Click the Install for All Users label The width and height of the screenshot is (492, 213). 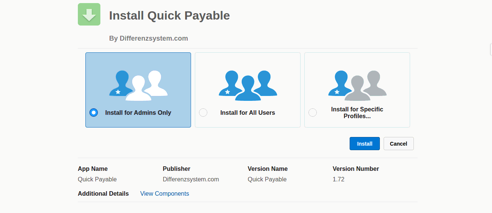(248, 113)
